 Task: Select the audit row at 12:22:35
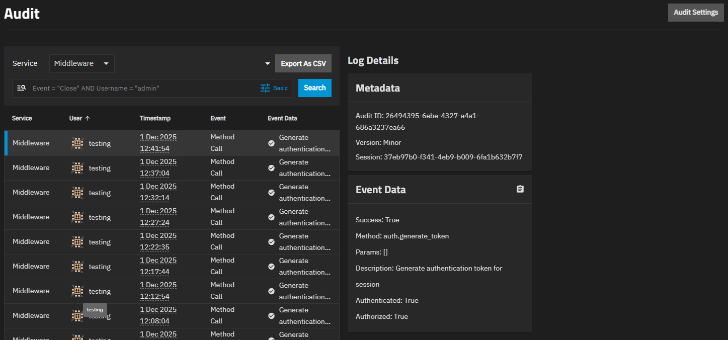[x=171, y=242]
